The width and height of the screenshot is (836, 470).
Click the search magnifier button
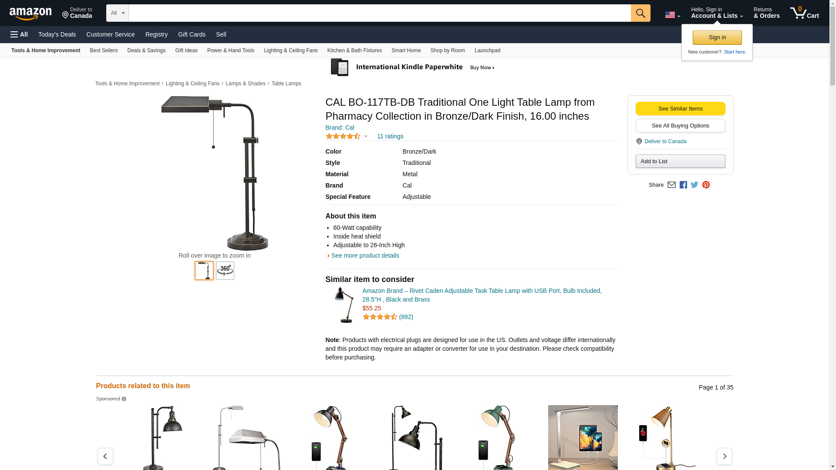[640, 13]
